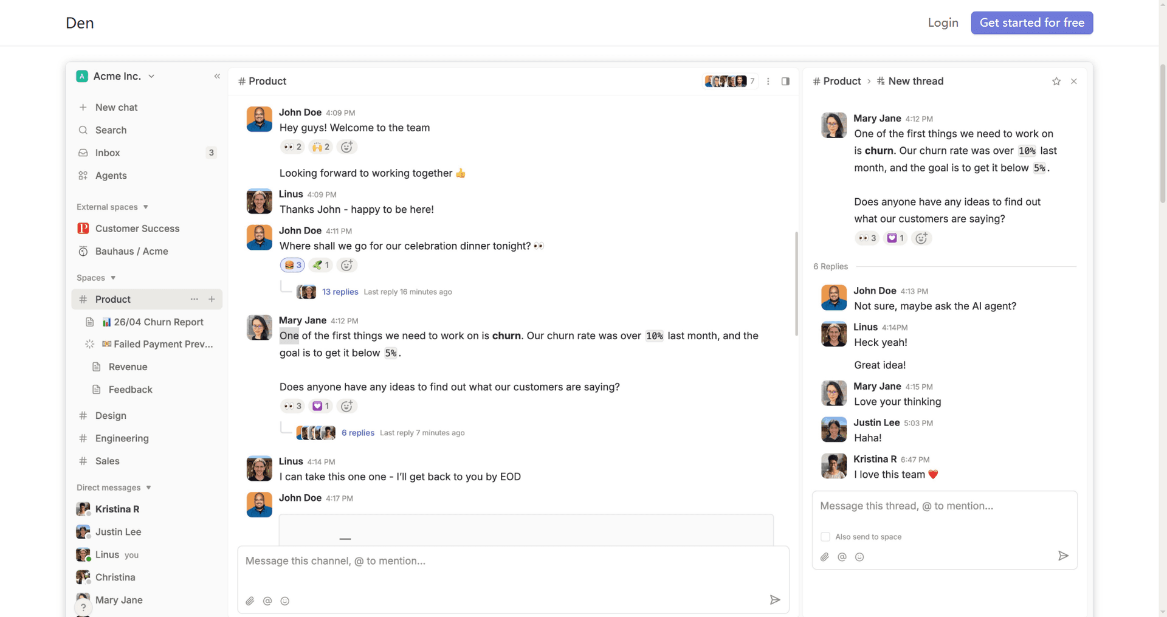Open the Product channel options menu
The image size is (1167, 617).
point(768,81)
